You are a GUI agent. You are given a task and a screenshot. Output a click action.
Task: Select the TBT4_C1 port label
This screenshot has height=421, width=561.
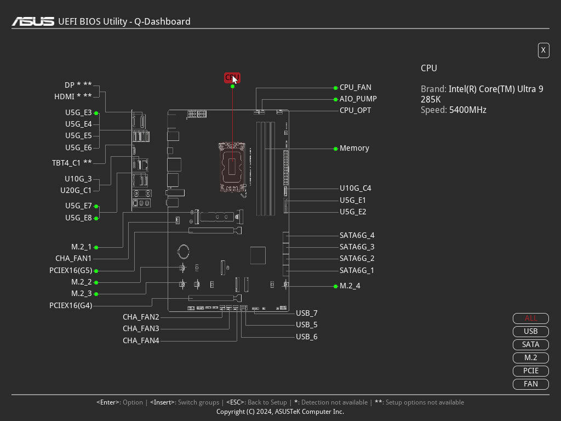[72, 163]
